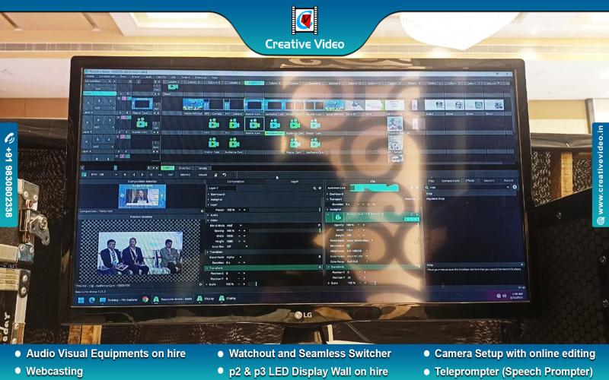Image resolution: width=609 pixels, height=380 pixels.
Task: Click the Chrome icon in the Windows taskbar
Action: (x=145, y=299)
